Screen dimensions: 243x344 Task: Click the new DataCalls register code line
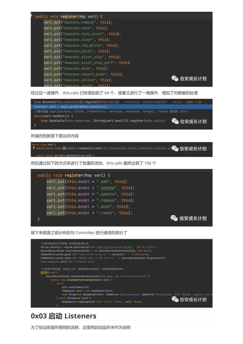pos(103,121)
